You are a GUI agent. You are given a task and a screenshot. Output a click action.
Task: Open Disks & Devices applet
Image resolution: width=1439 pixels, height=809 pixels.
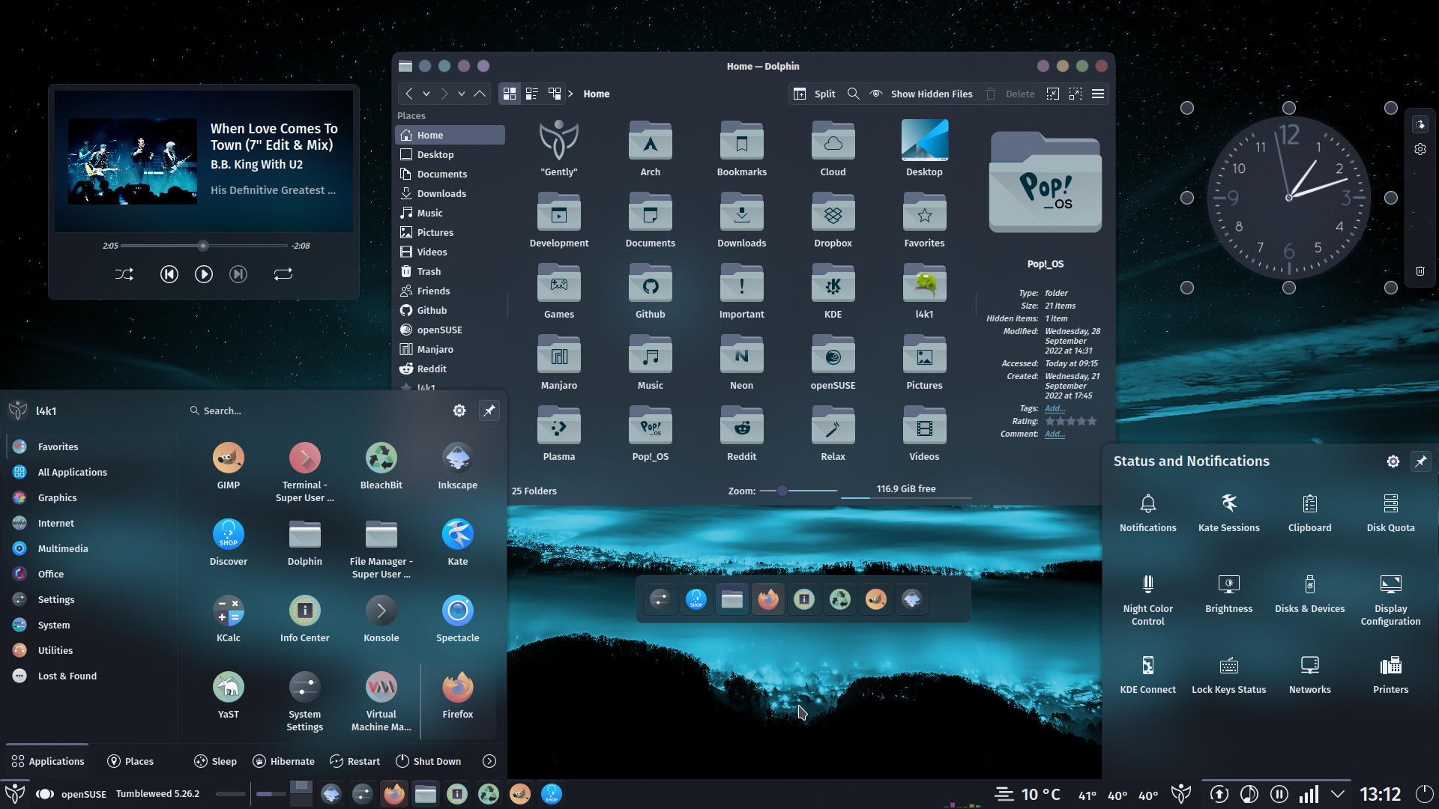click(x=1309, y=593)
